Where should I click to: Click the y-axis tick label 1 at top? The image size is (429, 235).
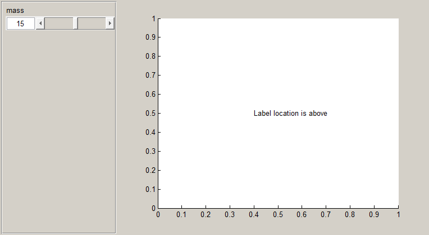pyautogui.click(x=153, y=18)
